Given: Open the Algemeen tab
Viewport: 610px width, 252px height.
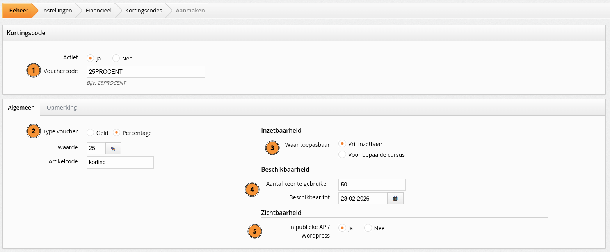Looking at the screenshot, I should (x=21, y=108).
